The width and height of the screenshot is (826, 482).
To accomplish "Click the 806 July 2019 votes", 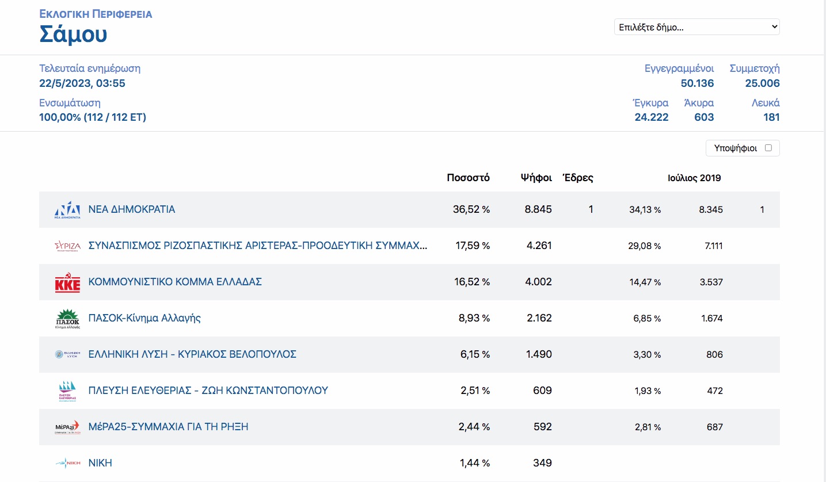I will pyautogui.click(x=714, y=355).
